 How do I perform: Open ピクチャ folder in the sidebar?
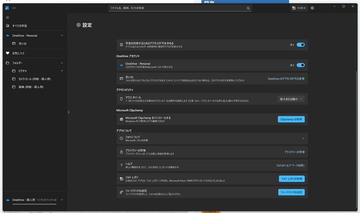point(35,71)
